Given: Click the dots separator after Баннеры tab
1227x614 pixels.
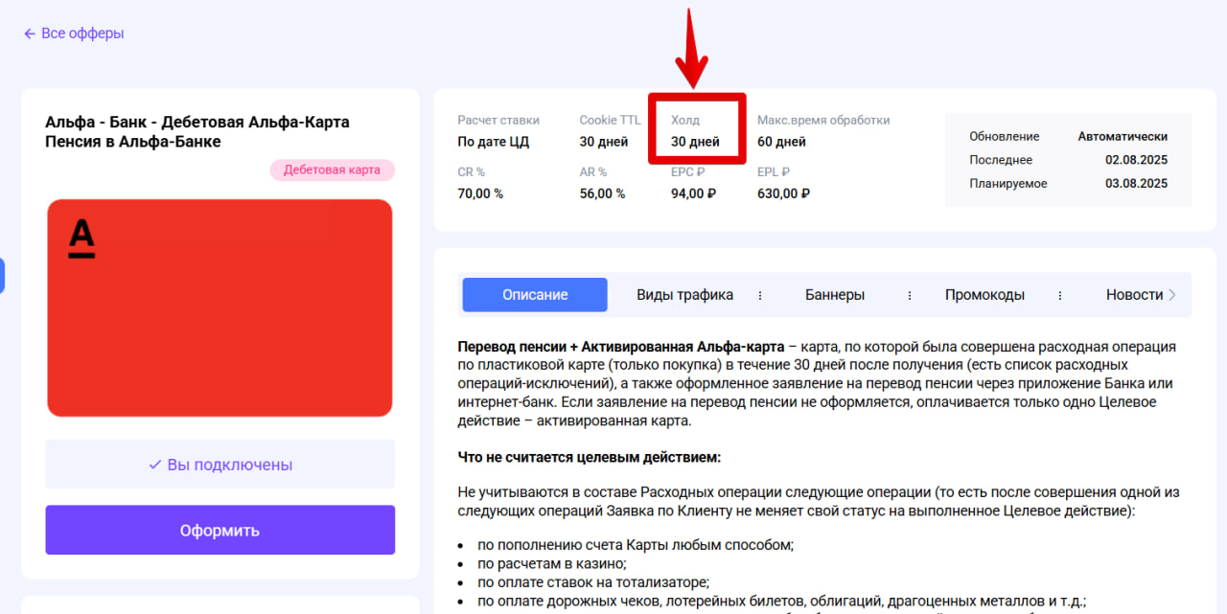Looking at the screenshot, I should coord(910,295).
